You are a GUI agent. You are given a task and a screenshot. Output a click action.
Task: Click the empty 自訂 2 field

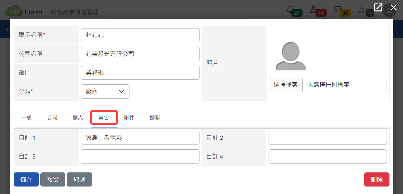pyautogui.click(x=328, y=138)
